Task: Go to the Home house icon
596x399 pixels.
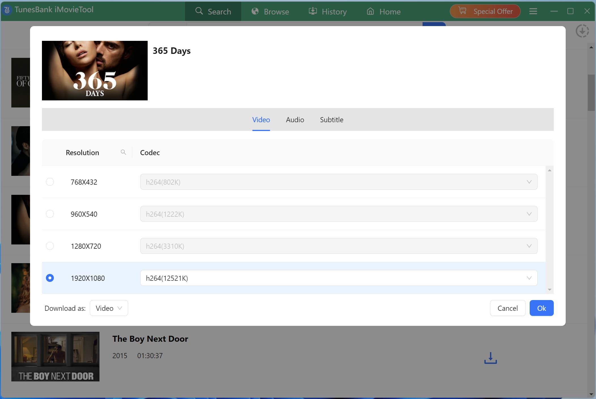Action: 370,11
